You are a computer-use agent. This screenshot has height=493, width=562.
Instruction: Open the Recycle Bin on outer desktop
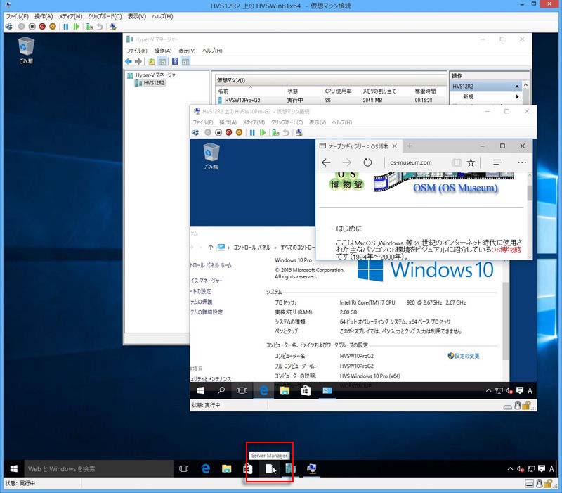coord(26,50)
